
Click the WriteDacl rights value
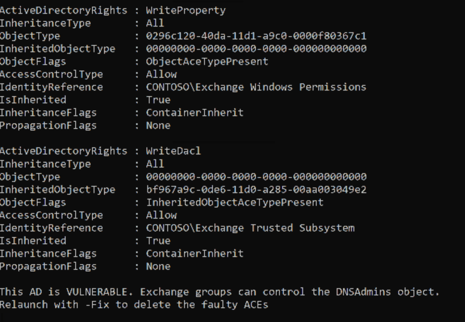pyautogui.click(x=173, y=151)
